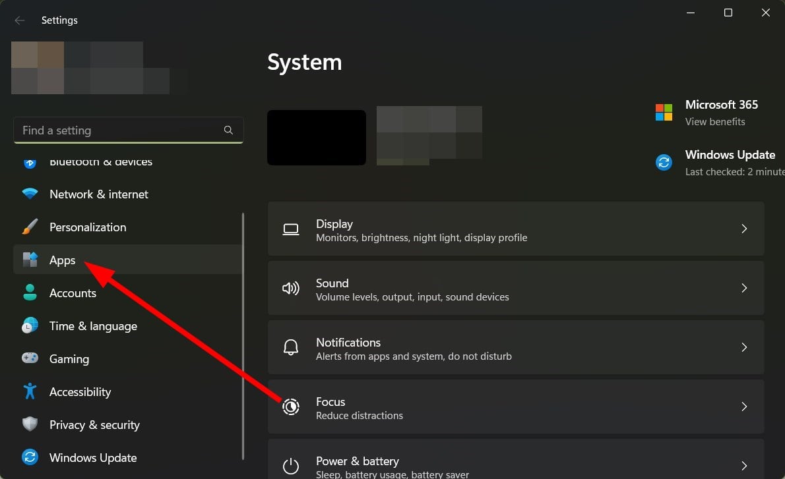Open Notifications card title
785x479 pixels.
(x=348, y=343)
